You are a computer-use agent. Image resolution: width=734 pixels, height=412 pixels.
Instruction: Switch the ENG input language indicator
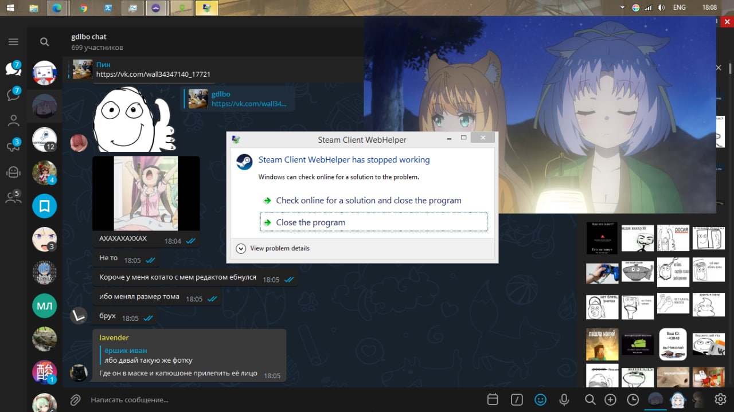[x=680, y=7]
